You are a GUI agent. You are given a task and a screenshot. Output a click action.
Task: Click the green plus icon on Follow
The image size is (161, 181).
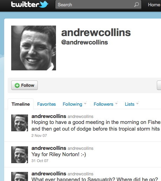click(17, 85)
